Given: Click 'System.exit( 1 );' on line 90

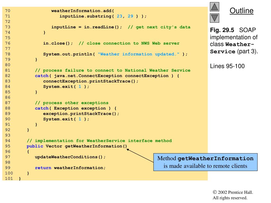Looking at the screenshot, I should (66, 119).
